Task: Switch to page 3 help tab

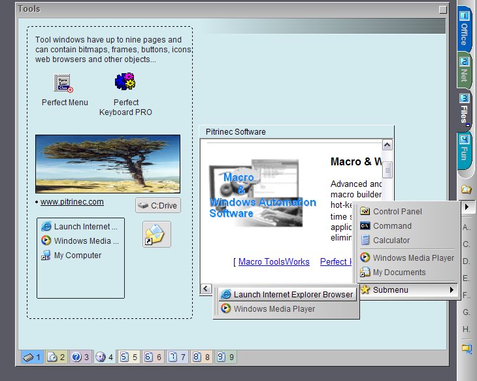Action: click(x=80, y=357)
